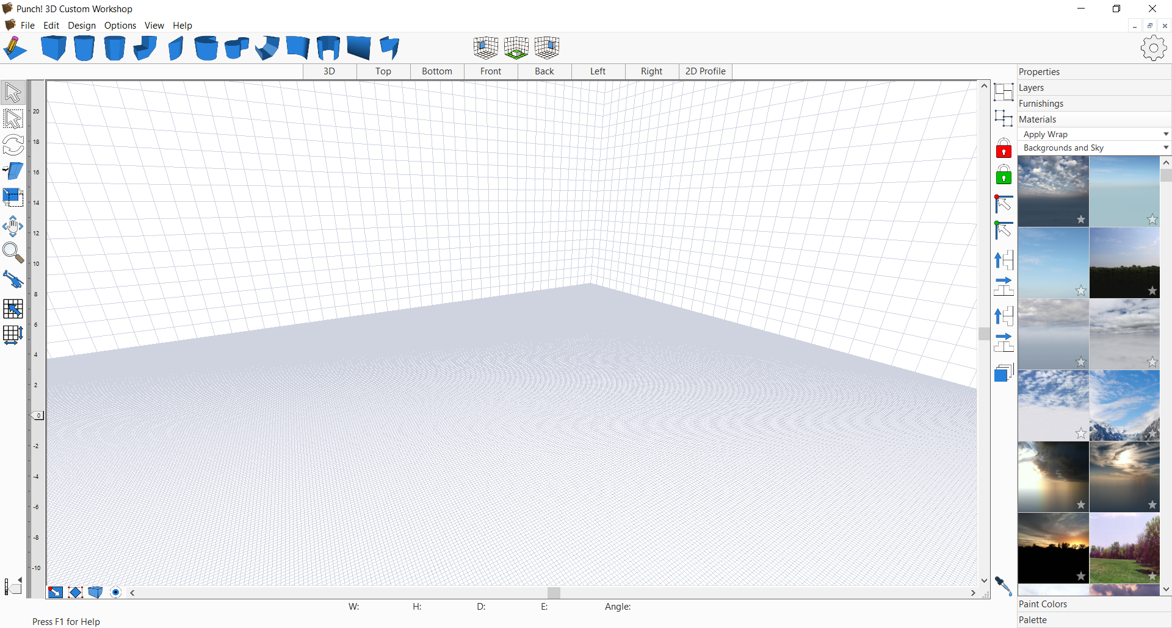The image size is (1172, 628).
Task: Pick the open arch wall shape
Action: click(x=328, y=48)
